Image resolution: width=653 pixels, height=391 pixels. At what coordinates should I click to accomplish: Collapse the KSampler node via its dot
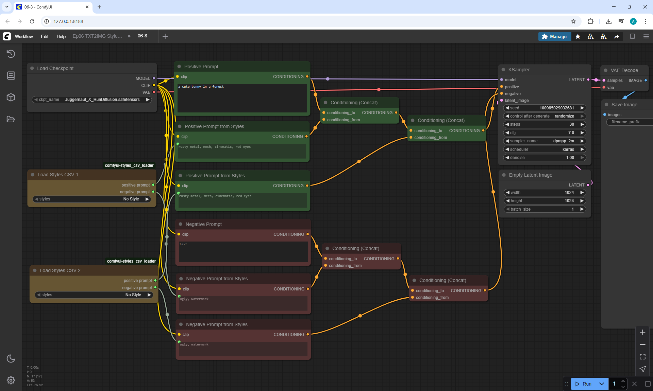tap(503, 70)
